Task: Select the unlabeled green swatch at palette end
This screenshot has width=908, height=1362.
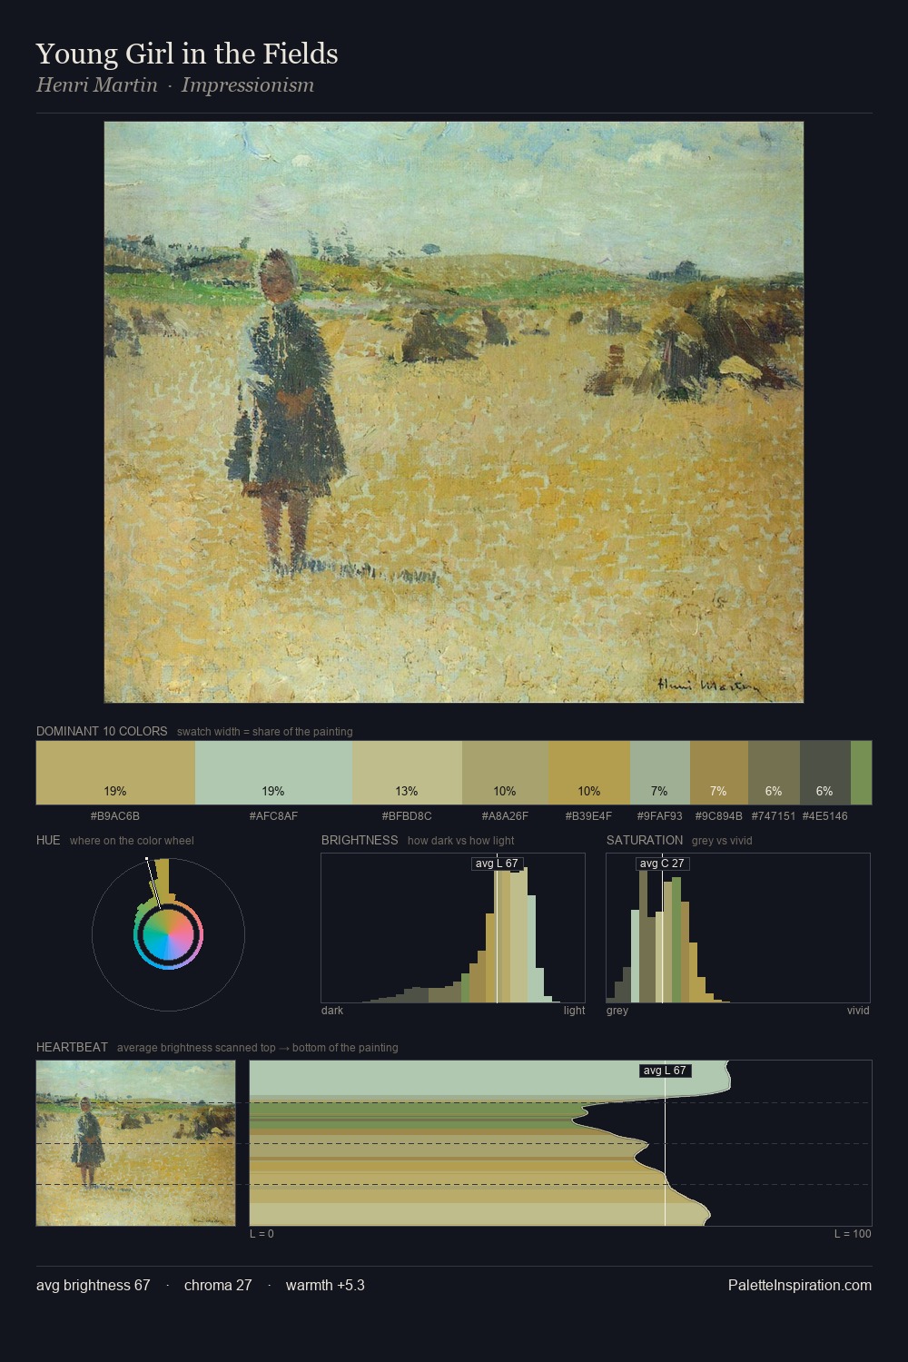Action: click(x=861, y=773)
